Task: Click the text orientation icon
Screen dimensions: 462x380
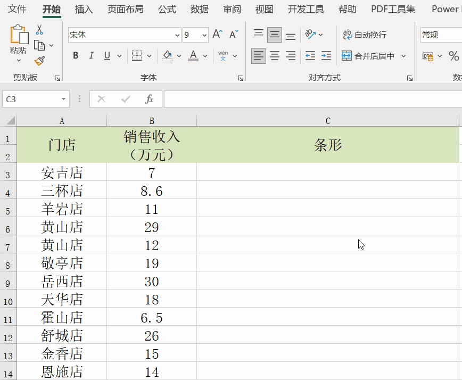Action: [310, 35]
